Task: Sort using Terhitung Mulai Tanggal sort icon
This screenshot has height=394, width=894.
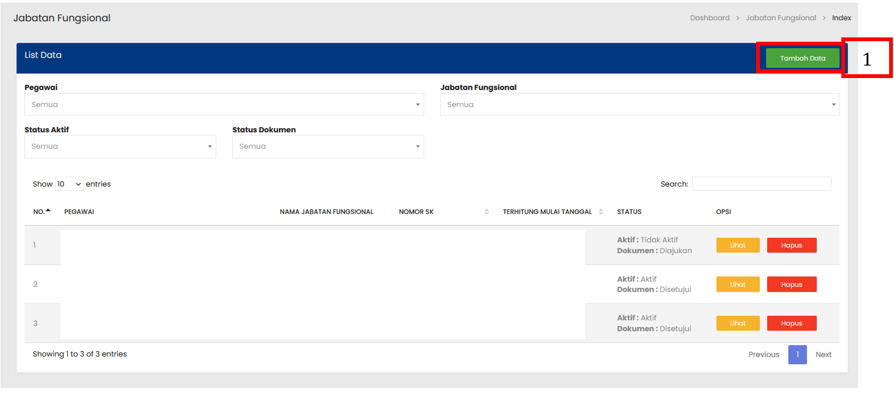Action: (x=600, y=212)
